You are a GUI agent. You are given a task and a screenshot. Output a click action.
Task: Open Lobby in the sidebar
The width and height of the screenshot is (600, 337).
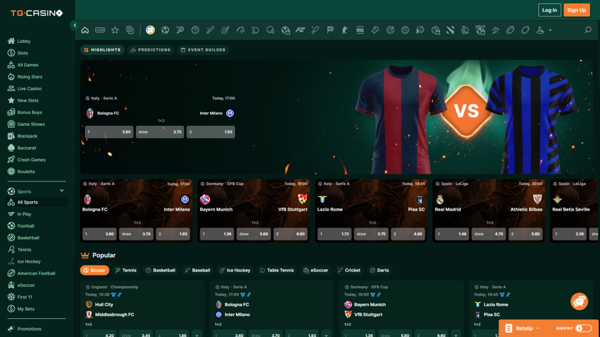23,41
